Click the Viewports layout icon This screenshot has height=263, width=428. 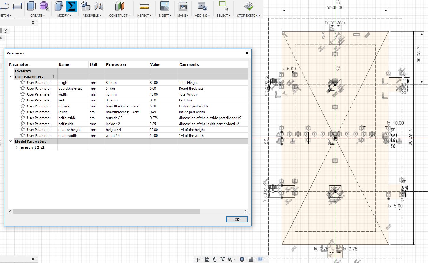pyautogui.click(x=260, y=259)
